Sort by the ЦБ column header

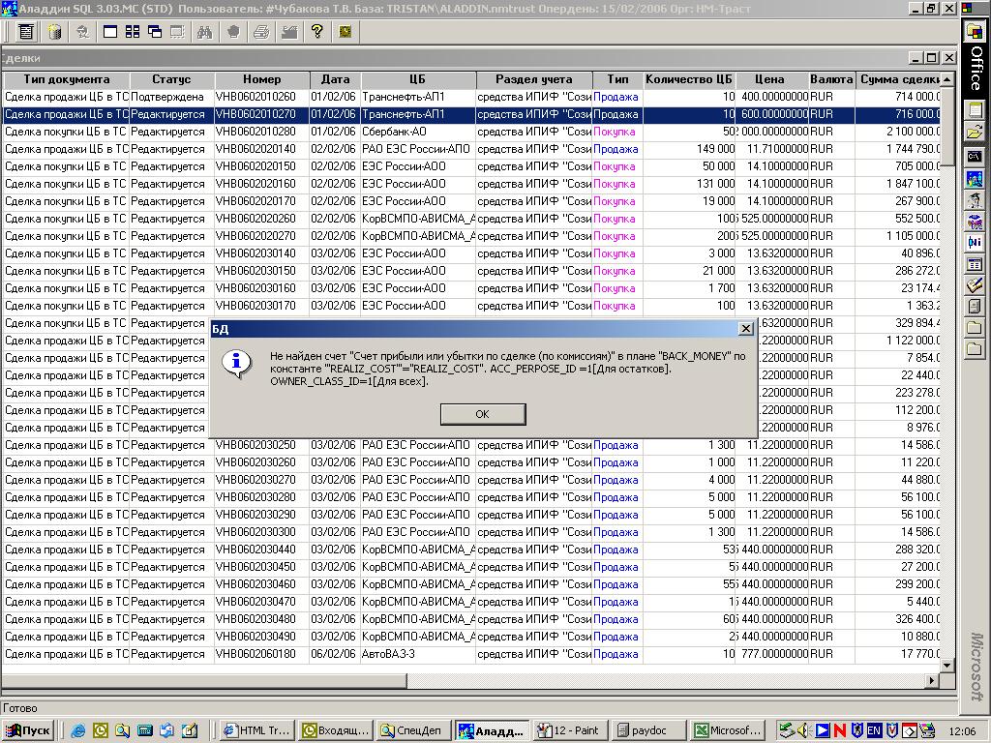click(418, 79)
